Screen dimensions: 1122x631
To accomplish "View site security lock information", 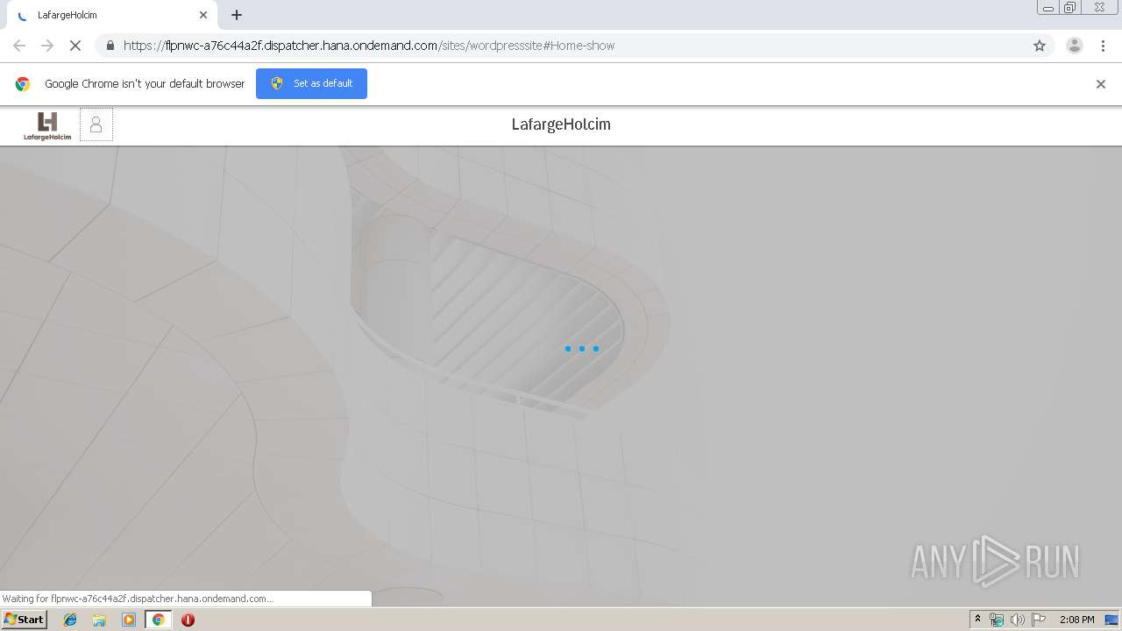I will pyautogui.click(x=110, y=46).
